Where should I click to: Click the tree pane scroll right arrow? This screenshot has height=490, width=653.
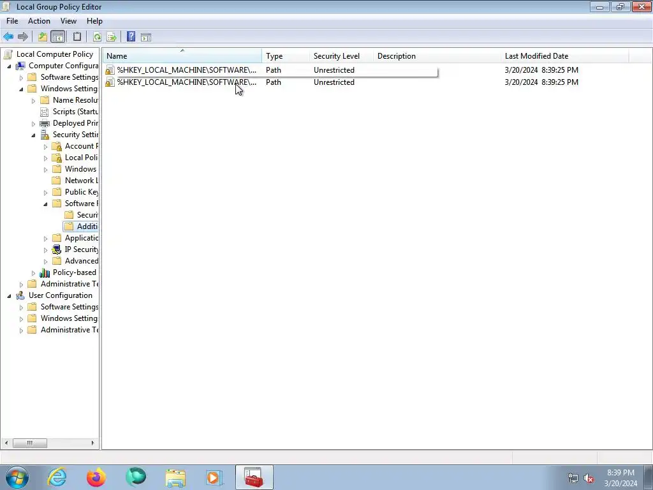tap(92, 443)
